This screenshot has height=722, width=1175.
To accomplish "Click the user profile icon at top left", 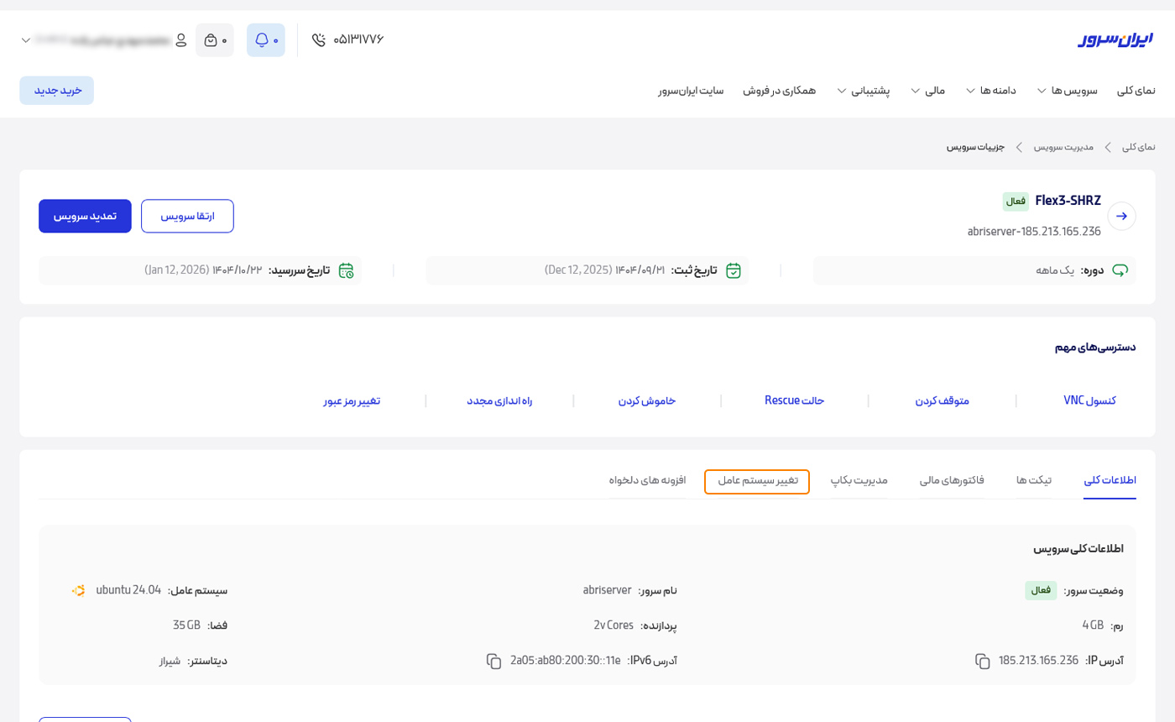I will [x=181, y=39].
